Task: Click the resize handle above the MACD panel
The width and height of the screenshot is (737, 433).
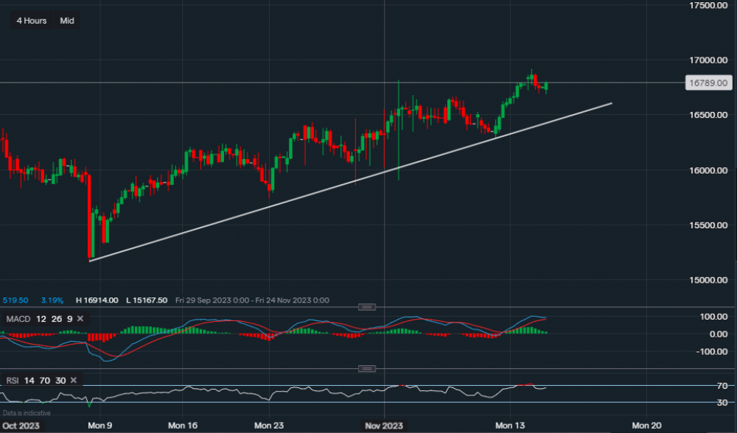Action: 366,306
